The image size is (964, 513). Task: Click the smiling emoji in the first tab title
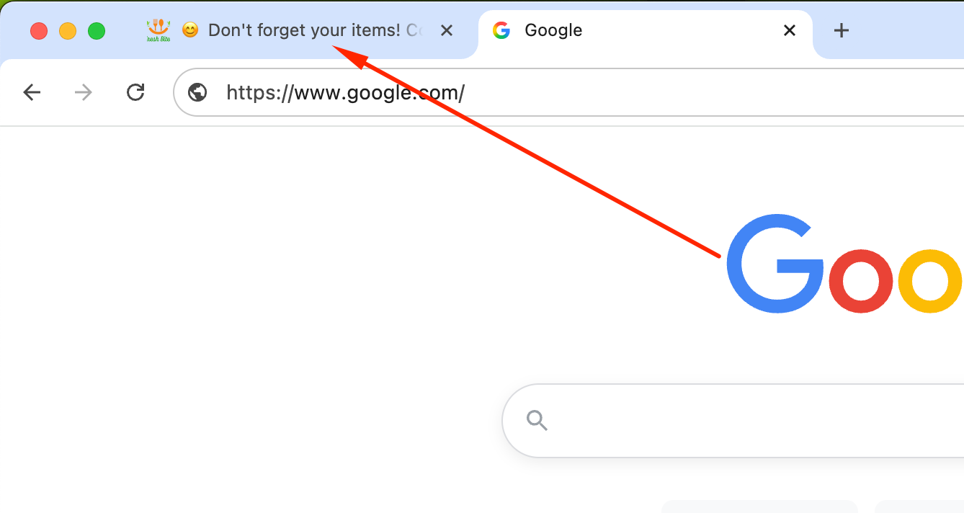click(x=190, y=30)
